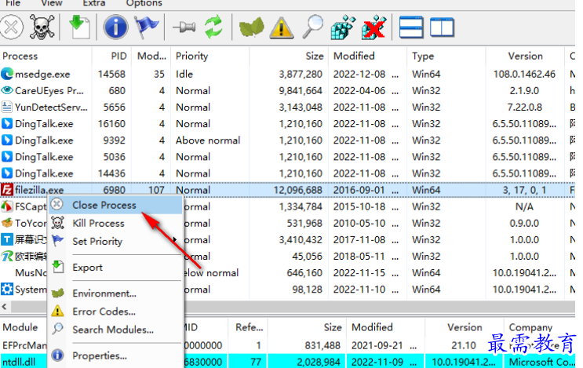Switch to vertical split layout icon
Screen dimensions: 583x368
tap(442, 27)
